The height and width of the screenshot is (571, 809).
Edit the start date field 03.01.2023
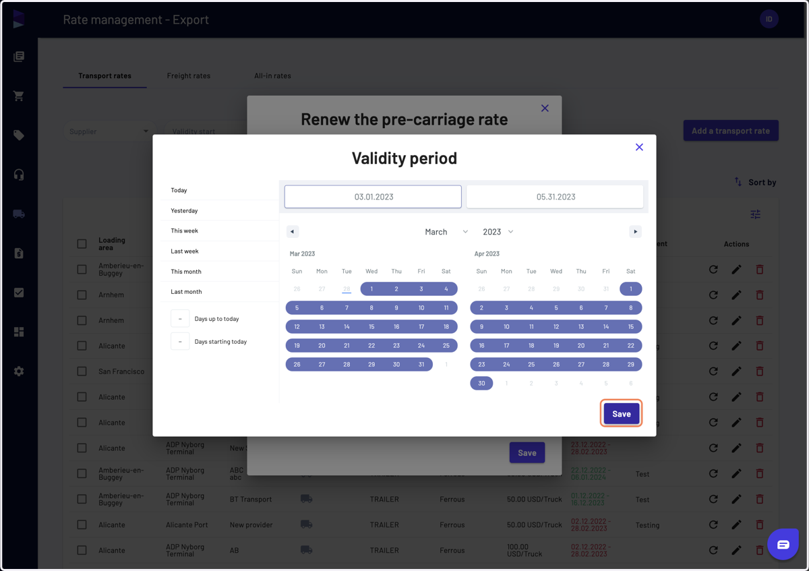[x=373, y=197]
